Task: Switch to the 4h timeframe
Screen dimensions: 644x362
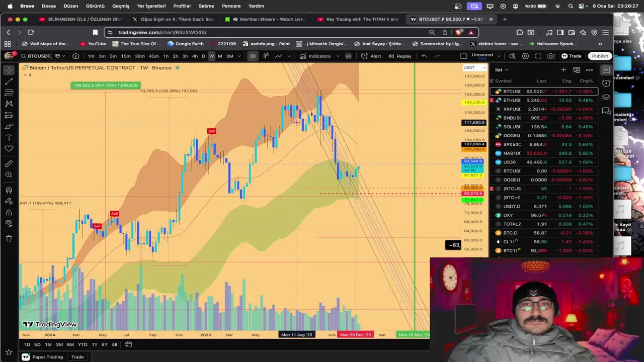Action: (195, 56)
